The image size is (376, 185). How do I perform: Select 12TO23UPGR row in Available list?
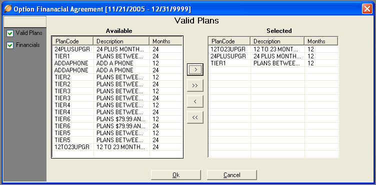coord(117,147)
